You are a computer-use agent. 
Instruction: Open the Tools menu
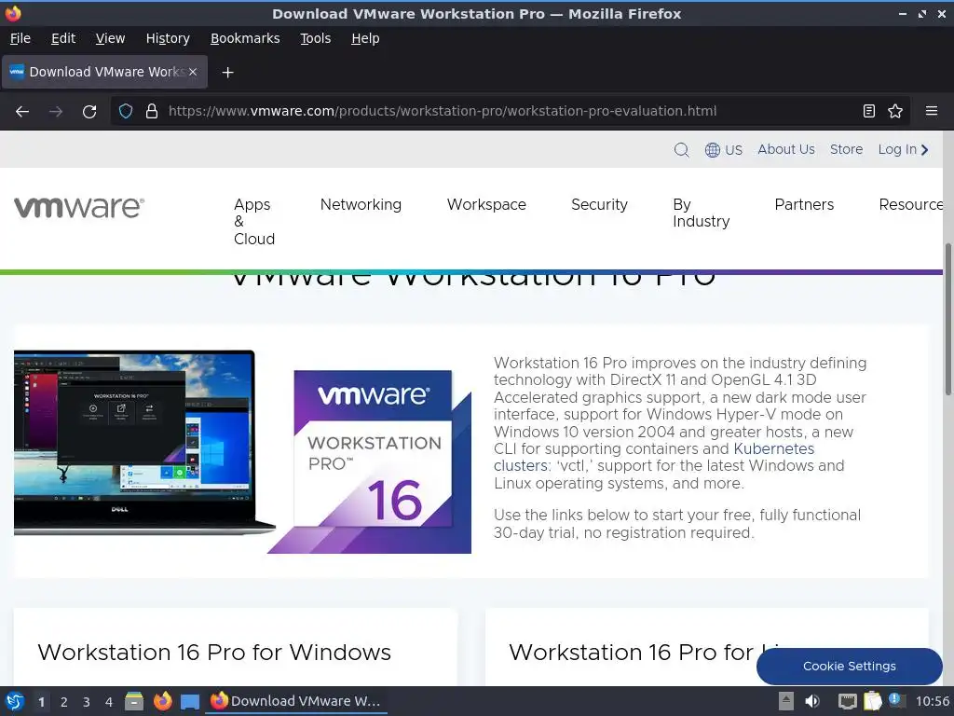[315, 38]
